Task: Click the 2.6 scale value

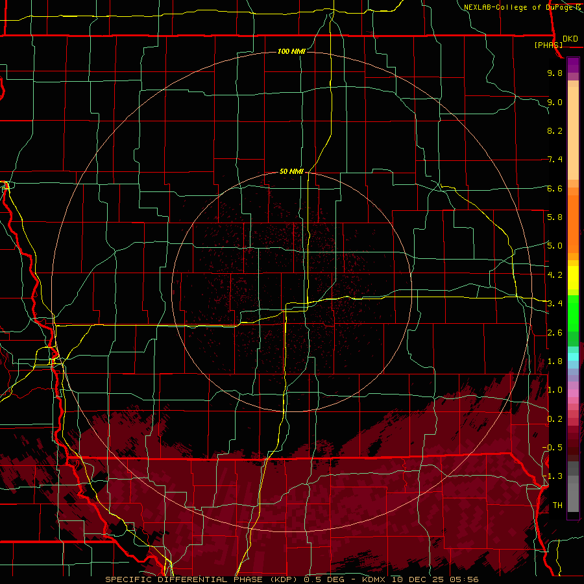Action: [555, 332]
